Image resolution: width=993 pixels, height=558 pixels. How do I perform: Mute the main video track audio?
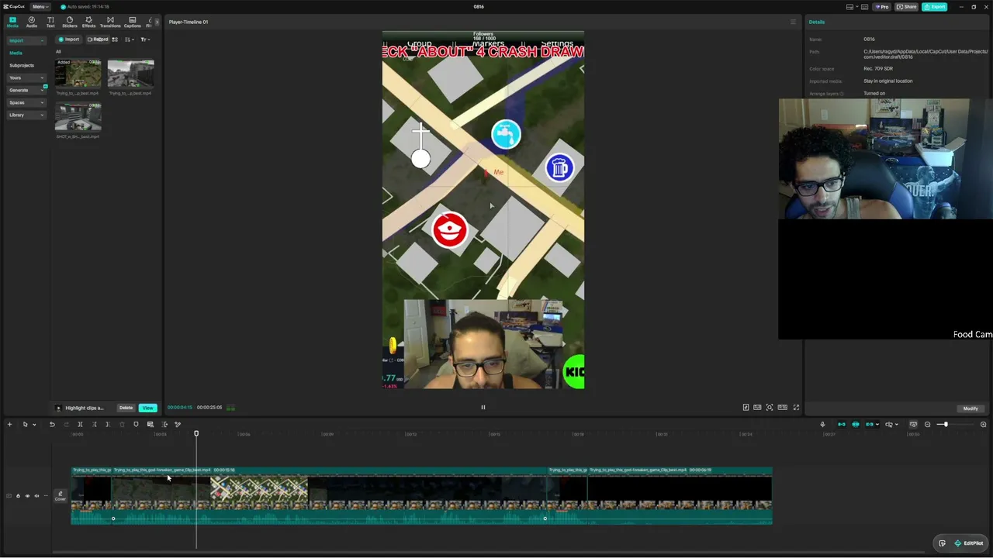[x=36, y=496]
